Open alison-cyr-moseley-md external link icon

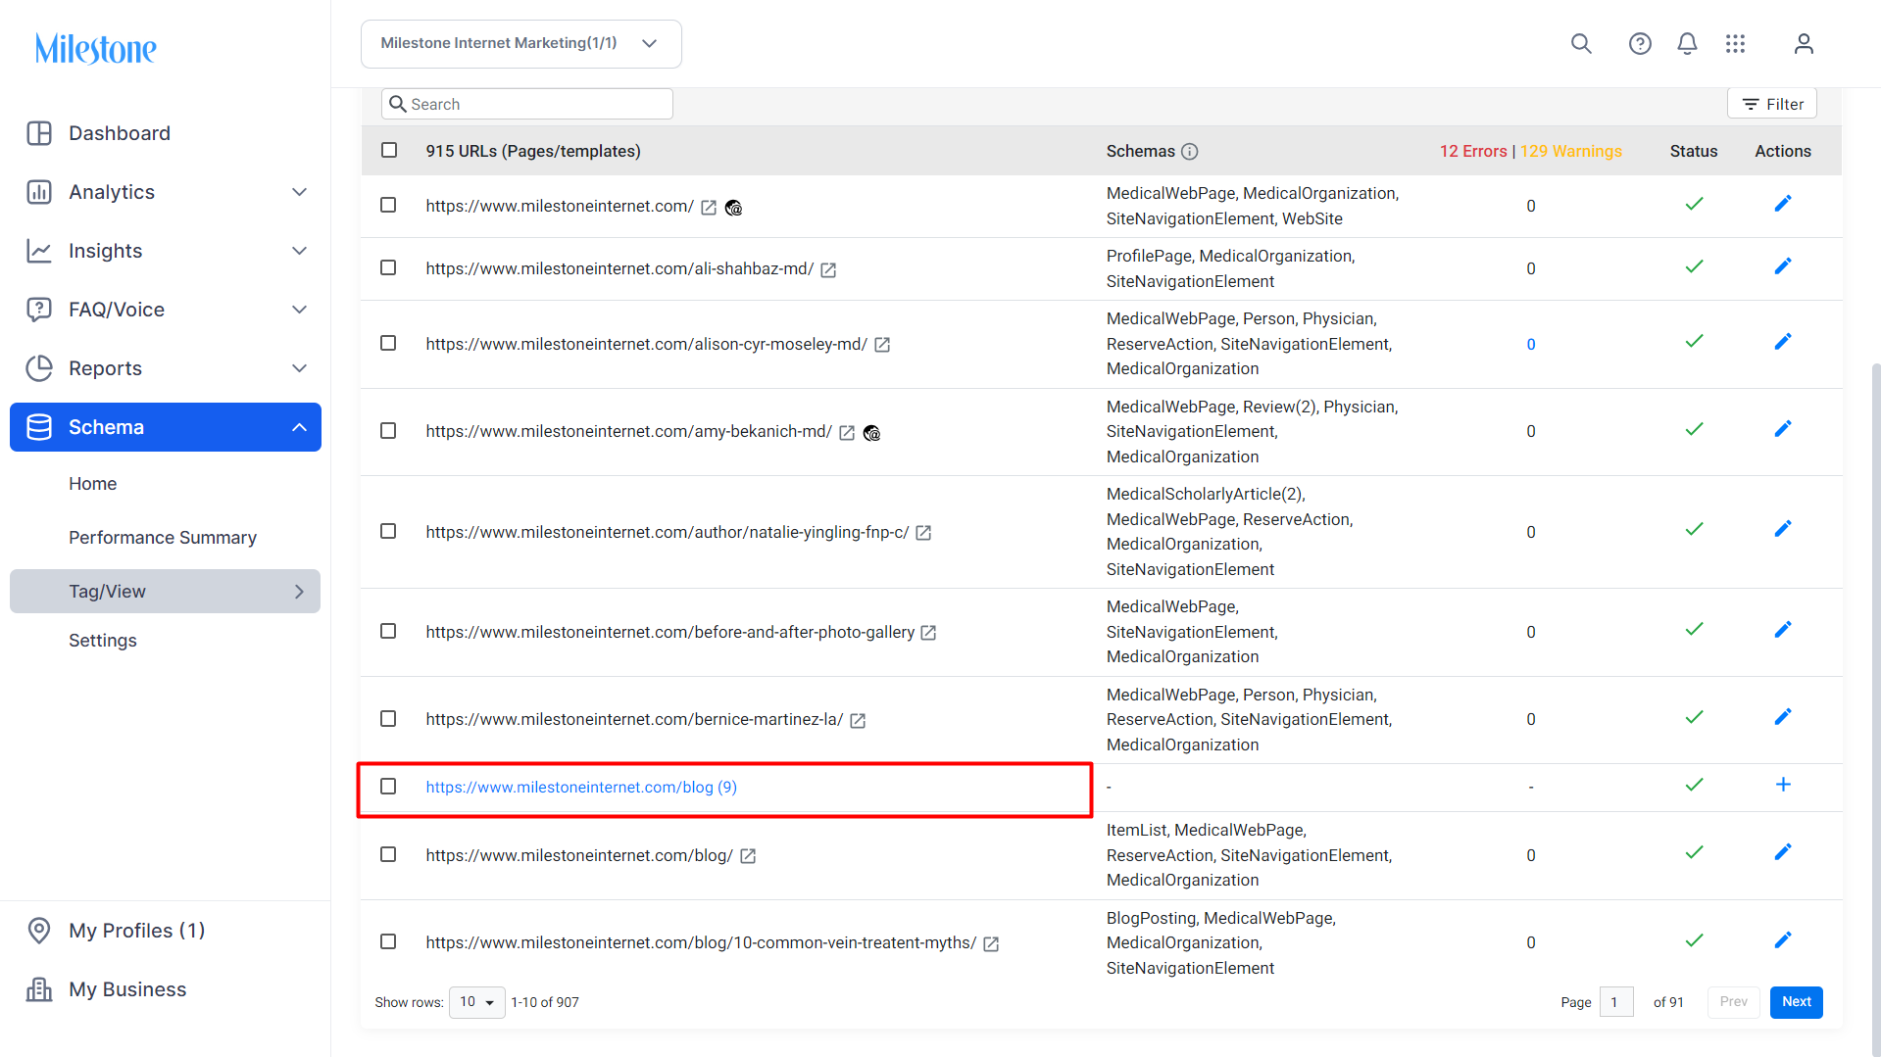coord(882,346)
